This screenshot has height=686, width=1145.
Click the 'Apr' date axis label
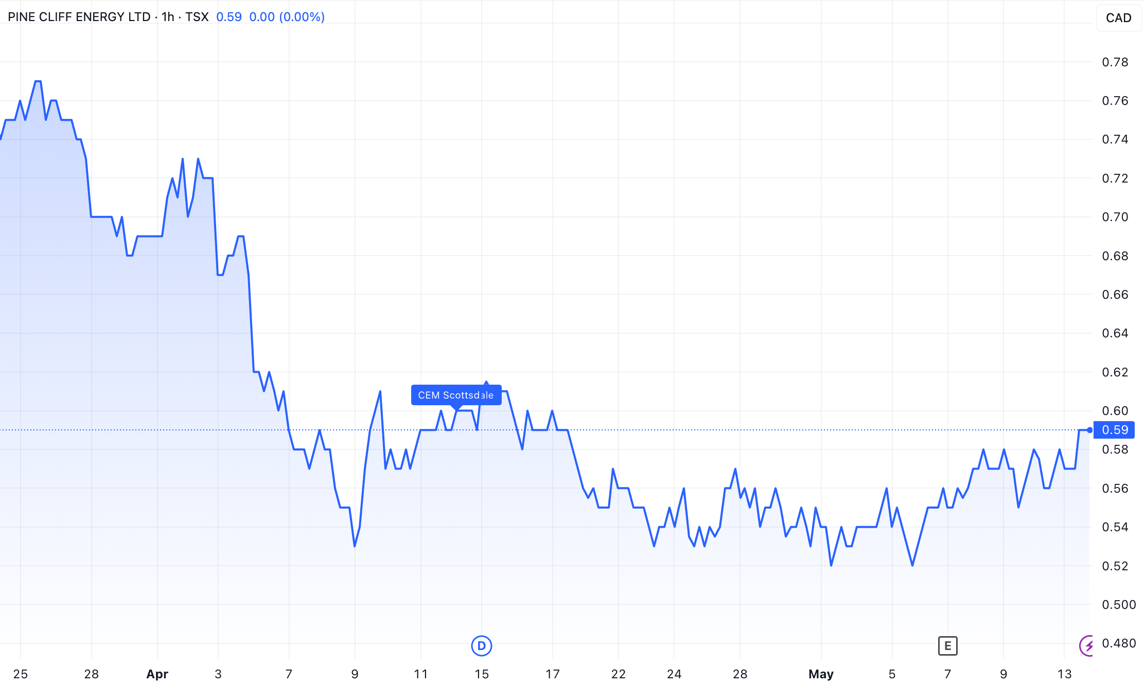pos(157,674)
